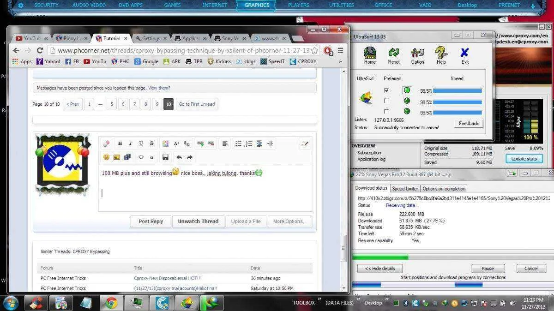Toggle italic formatting in reply editor

click(x=131, y=144)
